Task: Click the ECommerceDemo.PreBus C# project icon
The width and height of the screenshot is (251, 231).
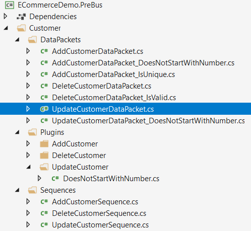Action: 10,5
